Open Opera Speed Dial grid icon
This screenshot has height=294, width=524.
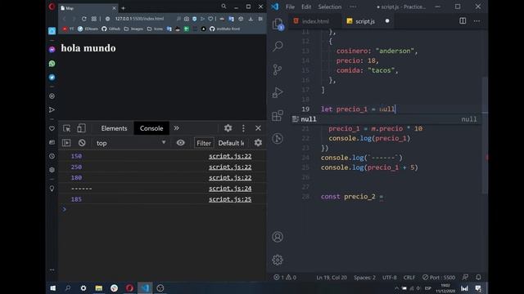click(x=94, y=19)
